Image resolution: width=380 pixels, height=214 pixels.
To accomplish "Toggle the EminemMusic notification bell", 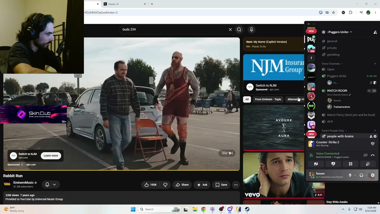I will click(x=47, y=185).
